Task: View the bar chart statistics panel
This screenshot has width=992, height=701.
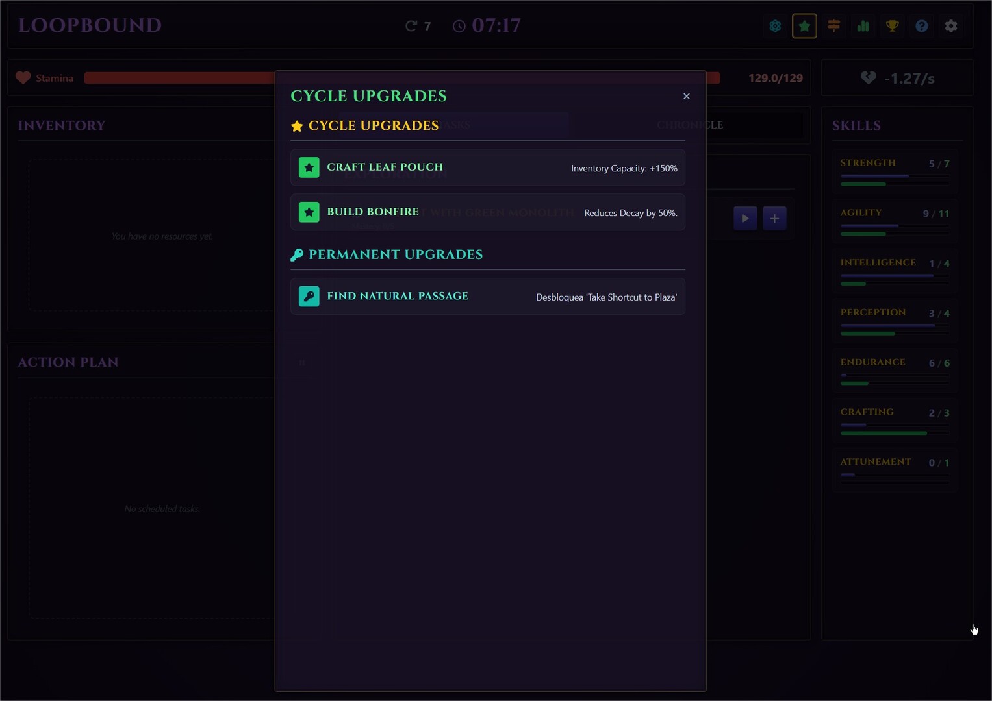Action: pyautogui.click(x=863, y=26)
